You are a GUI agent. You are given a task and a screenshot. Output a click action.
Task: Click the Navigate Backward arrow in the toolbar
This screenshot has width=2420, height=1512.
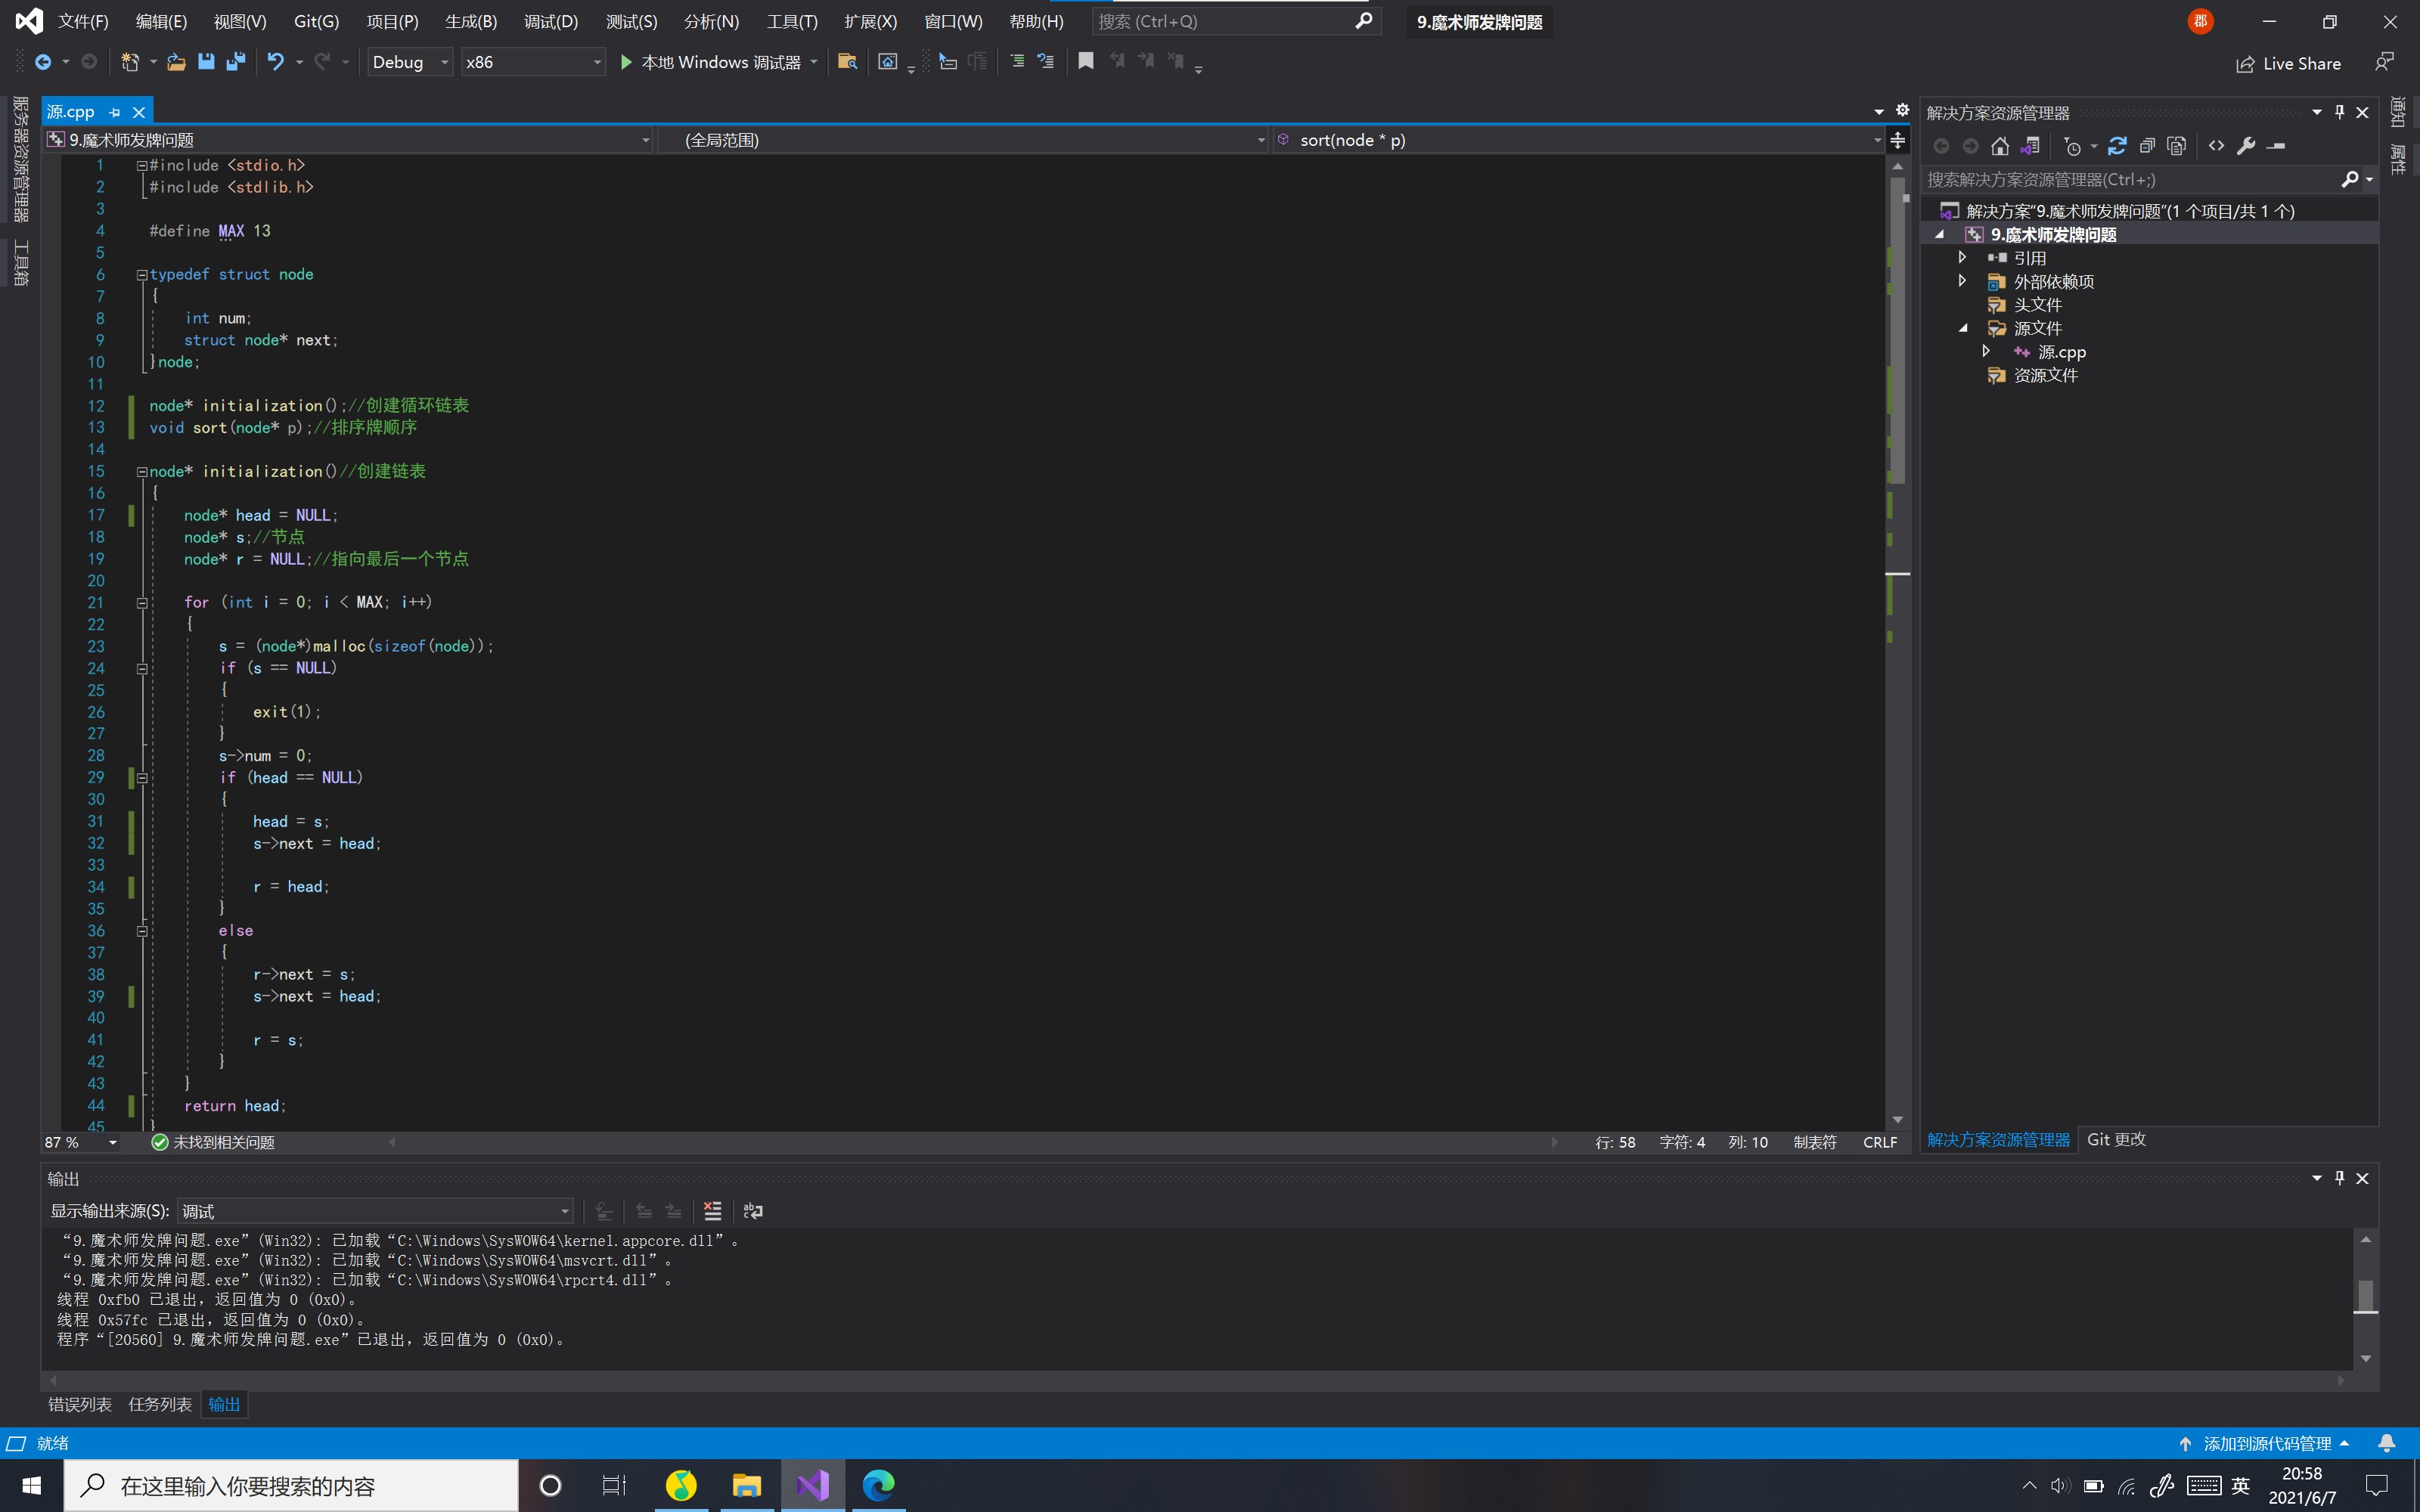tap(43, 62)
